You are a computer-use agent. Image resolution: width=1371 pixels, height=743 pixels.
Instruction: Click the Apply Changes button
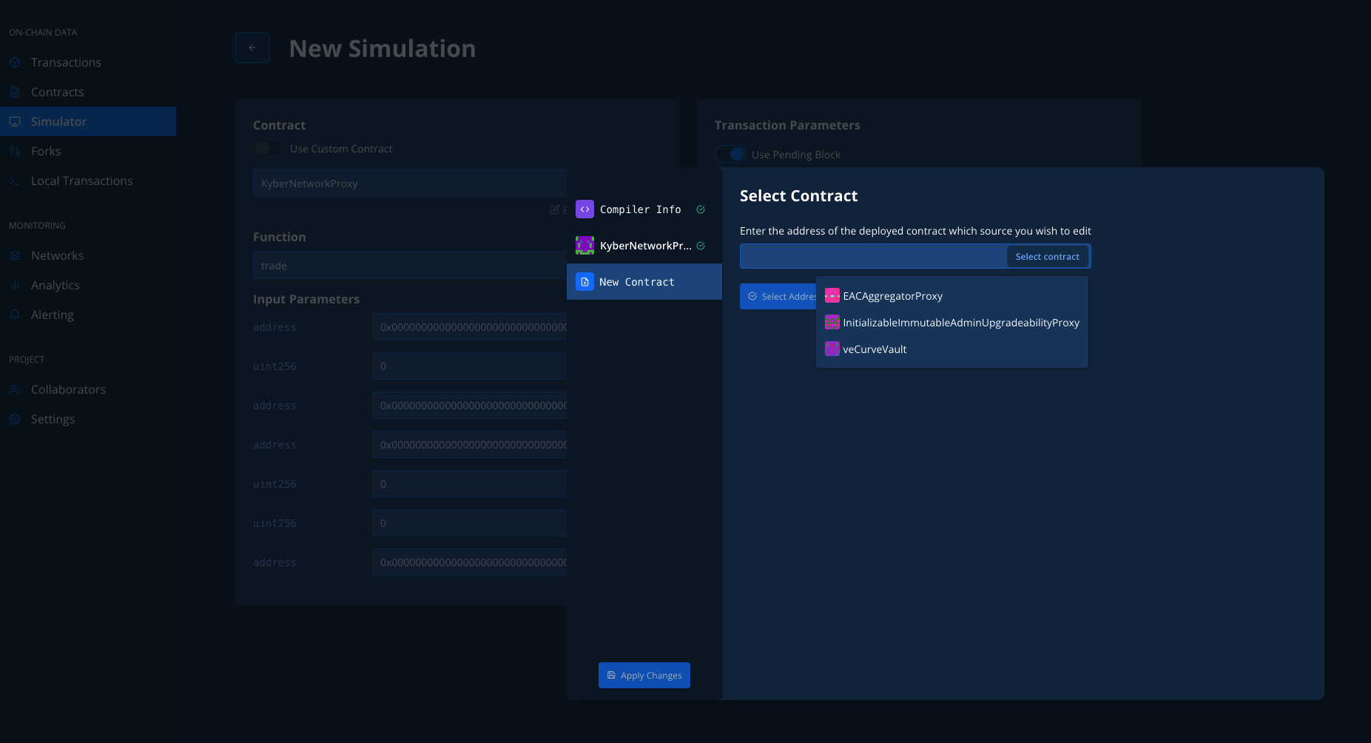[x=644, y=675]
